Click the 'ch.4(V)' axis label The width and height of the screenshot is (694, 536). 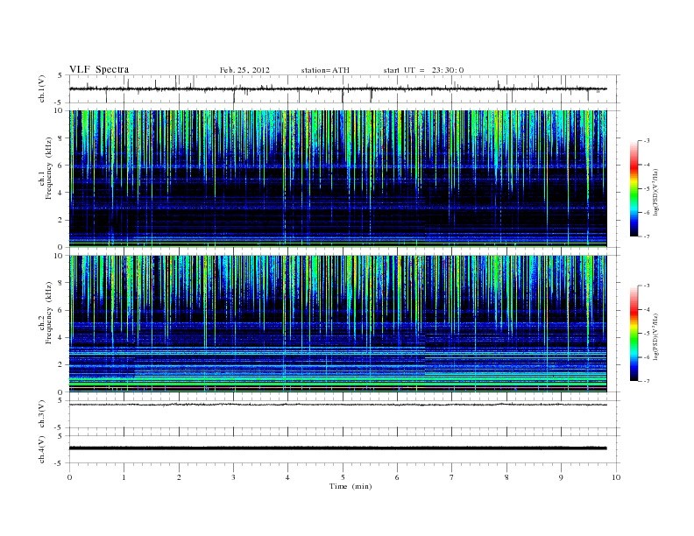click(42, 449)
